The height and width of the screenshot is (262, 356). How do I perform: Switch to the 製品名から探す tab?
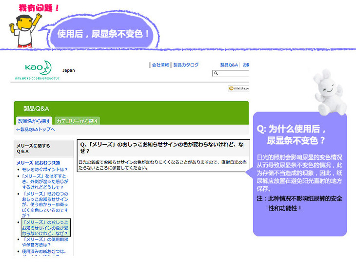click(x=34, y=121)
